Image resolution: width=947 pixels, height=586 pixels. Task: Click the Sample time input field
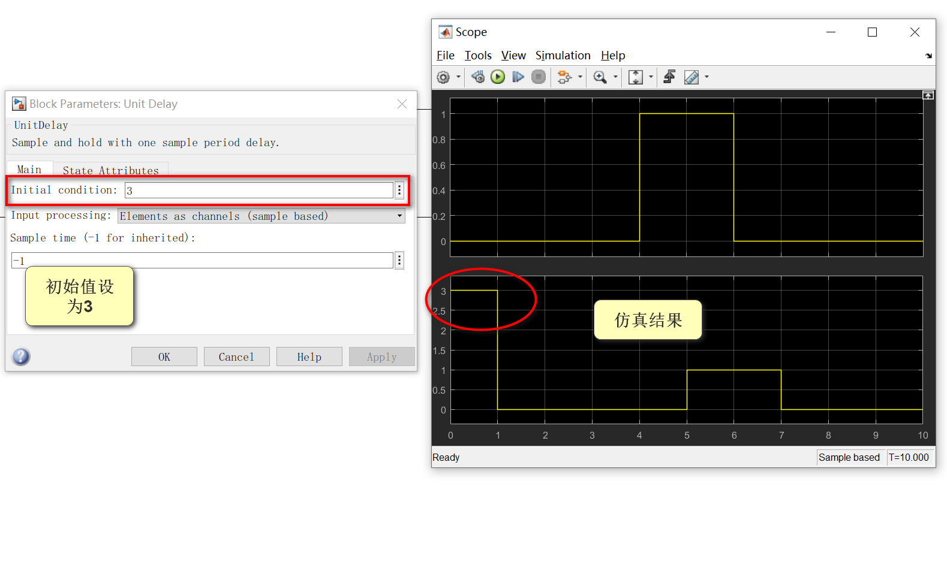coord(202,261)
